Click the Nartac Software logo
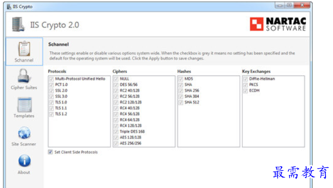The image size is (333, 188). pos(278,24)
